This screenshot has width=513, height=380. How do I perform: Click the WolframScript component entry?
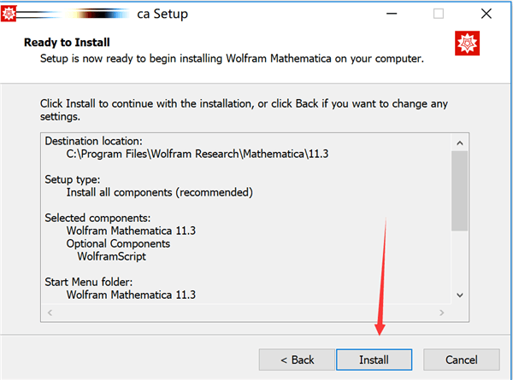click(x=112, y=255)
